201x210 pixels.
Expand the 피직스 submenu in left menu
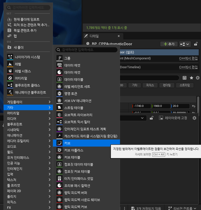pyautogui.click(x=28, y=202)
